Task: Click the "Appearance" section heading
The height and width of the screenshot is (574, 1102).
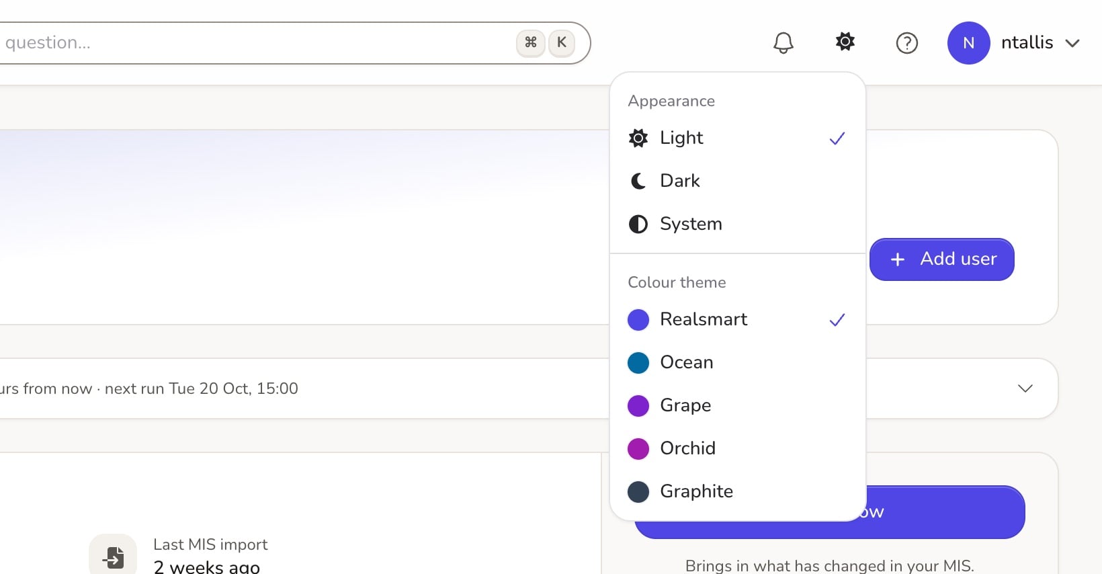Action: 671,101
